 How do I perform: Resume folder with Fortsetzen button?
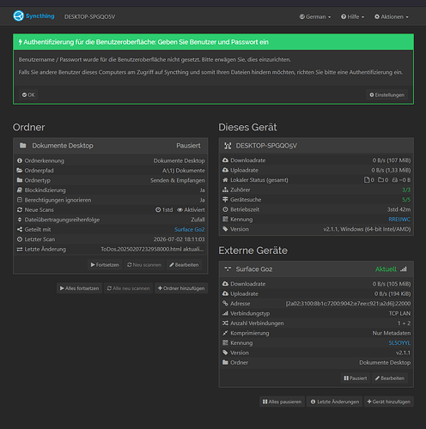(105, 265)
